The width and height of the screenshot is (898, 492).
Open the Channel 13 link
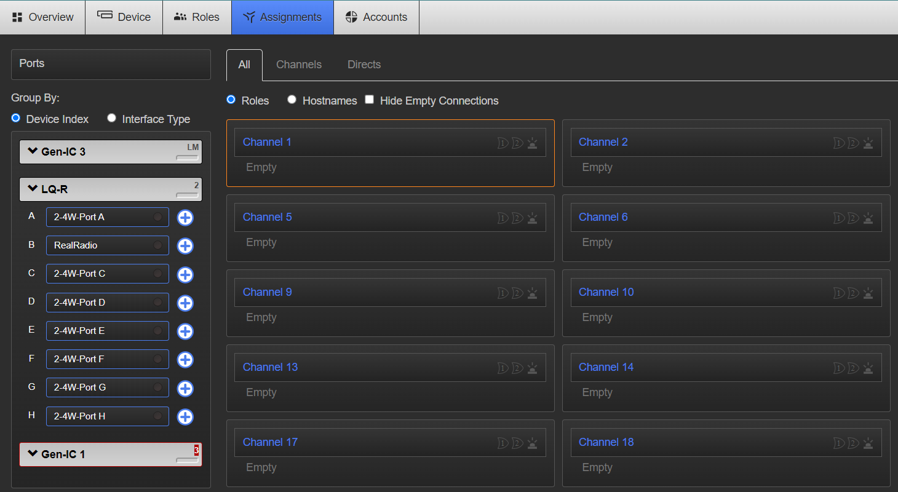(x=270, y=367)
